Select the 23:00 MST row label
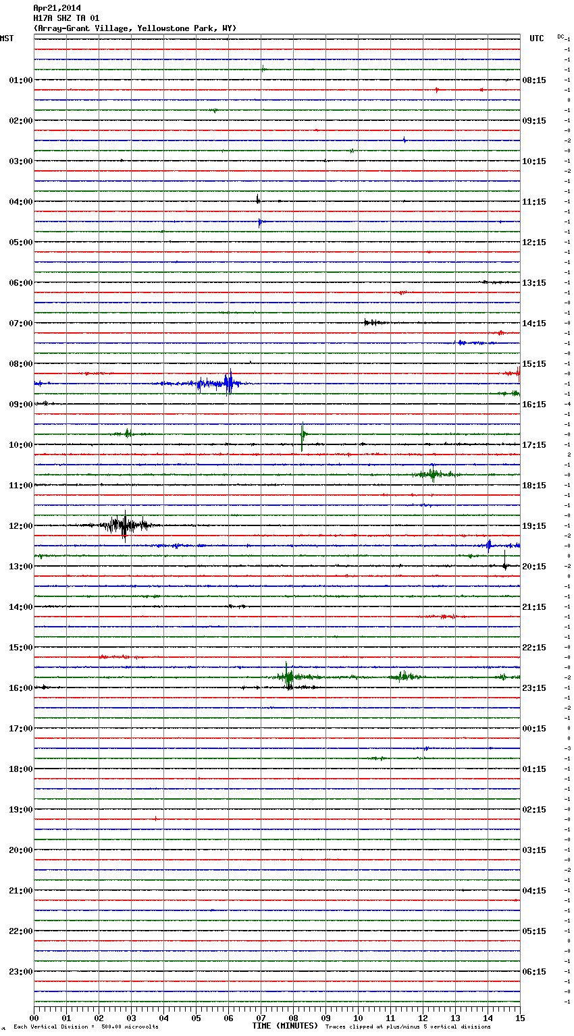The width and height of the screenshot is (574, 1036). pos(21,972)
